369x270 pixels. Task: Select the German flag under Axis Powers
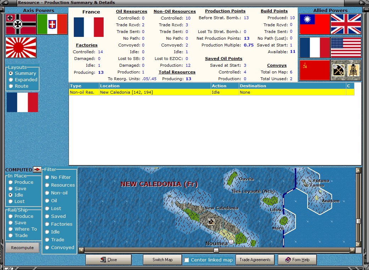click(x=21, y=24)
